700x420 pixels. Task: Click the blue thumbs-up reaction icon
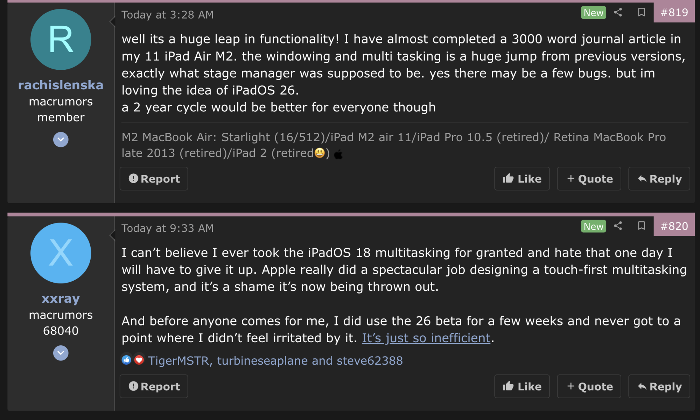[126, 360]
